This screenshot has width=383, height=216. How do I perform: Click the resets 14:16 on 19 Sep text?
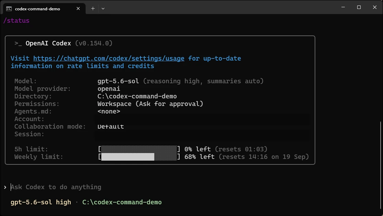[264, 157]
